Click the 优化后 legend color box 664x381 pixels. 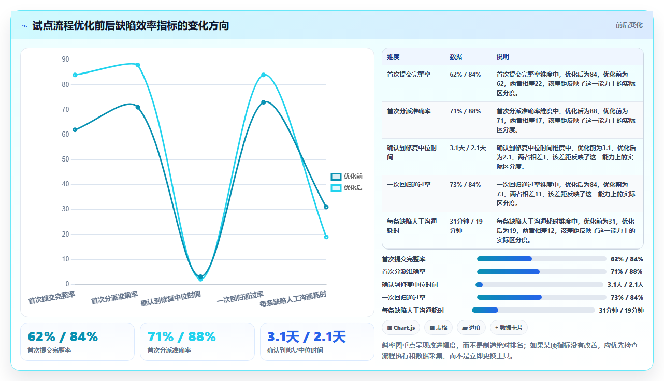tap(336, 188)
